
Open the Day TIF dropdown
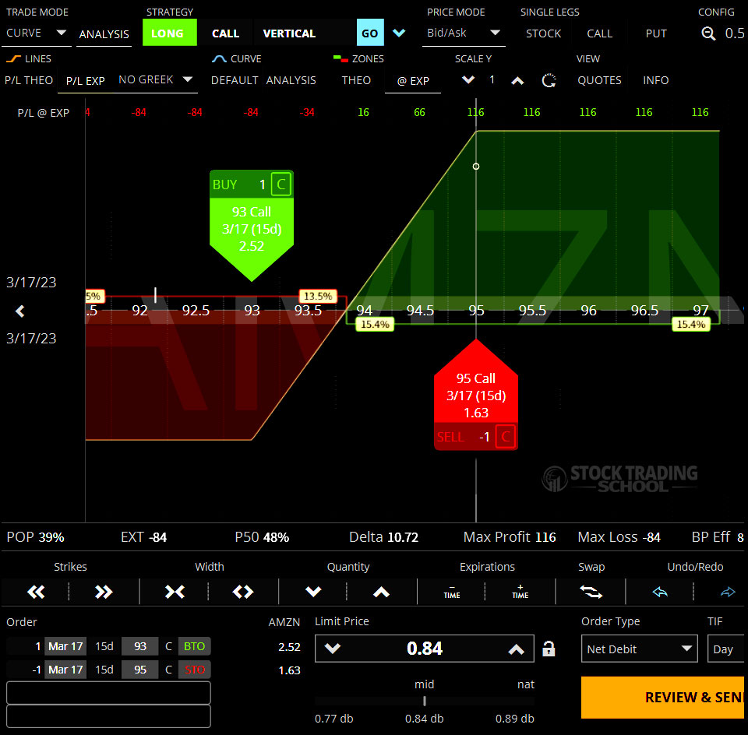click(726, 649)
